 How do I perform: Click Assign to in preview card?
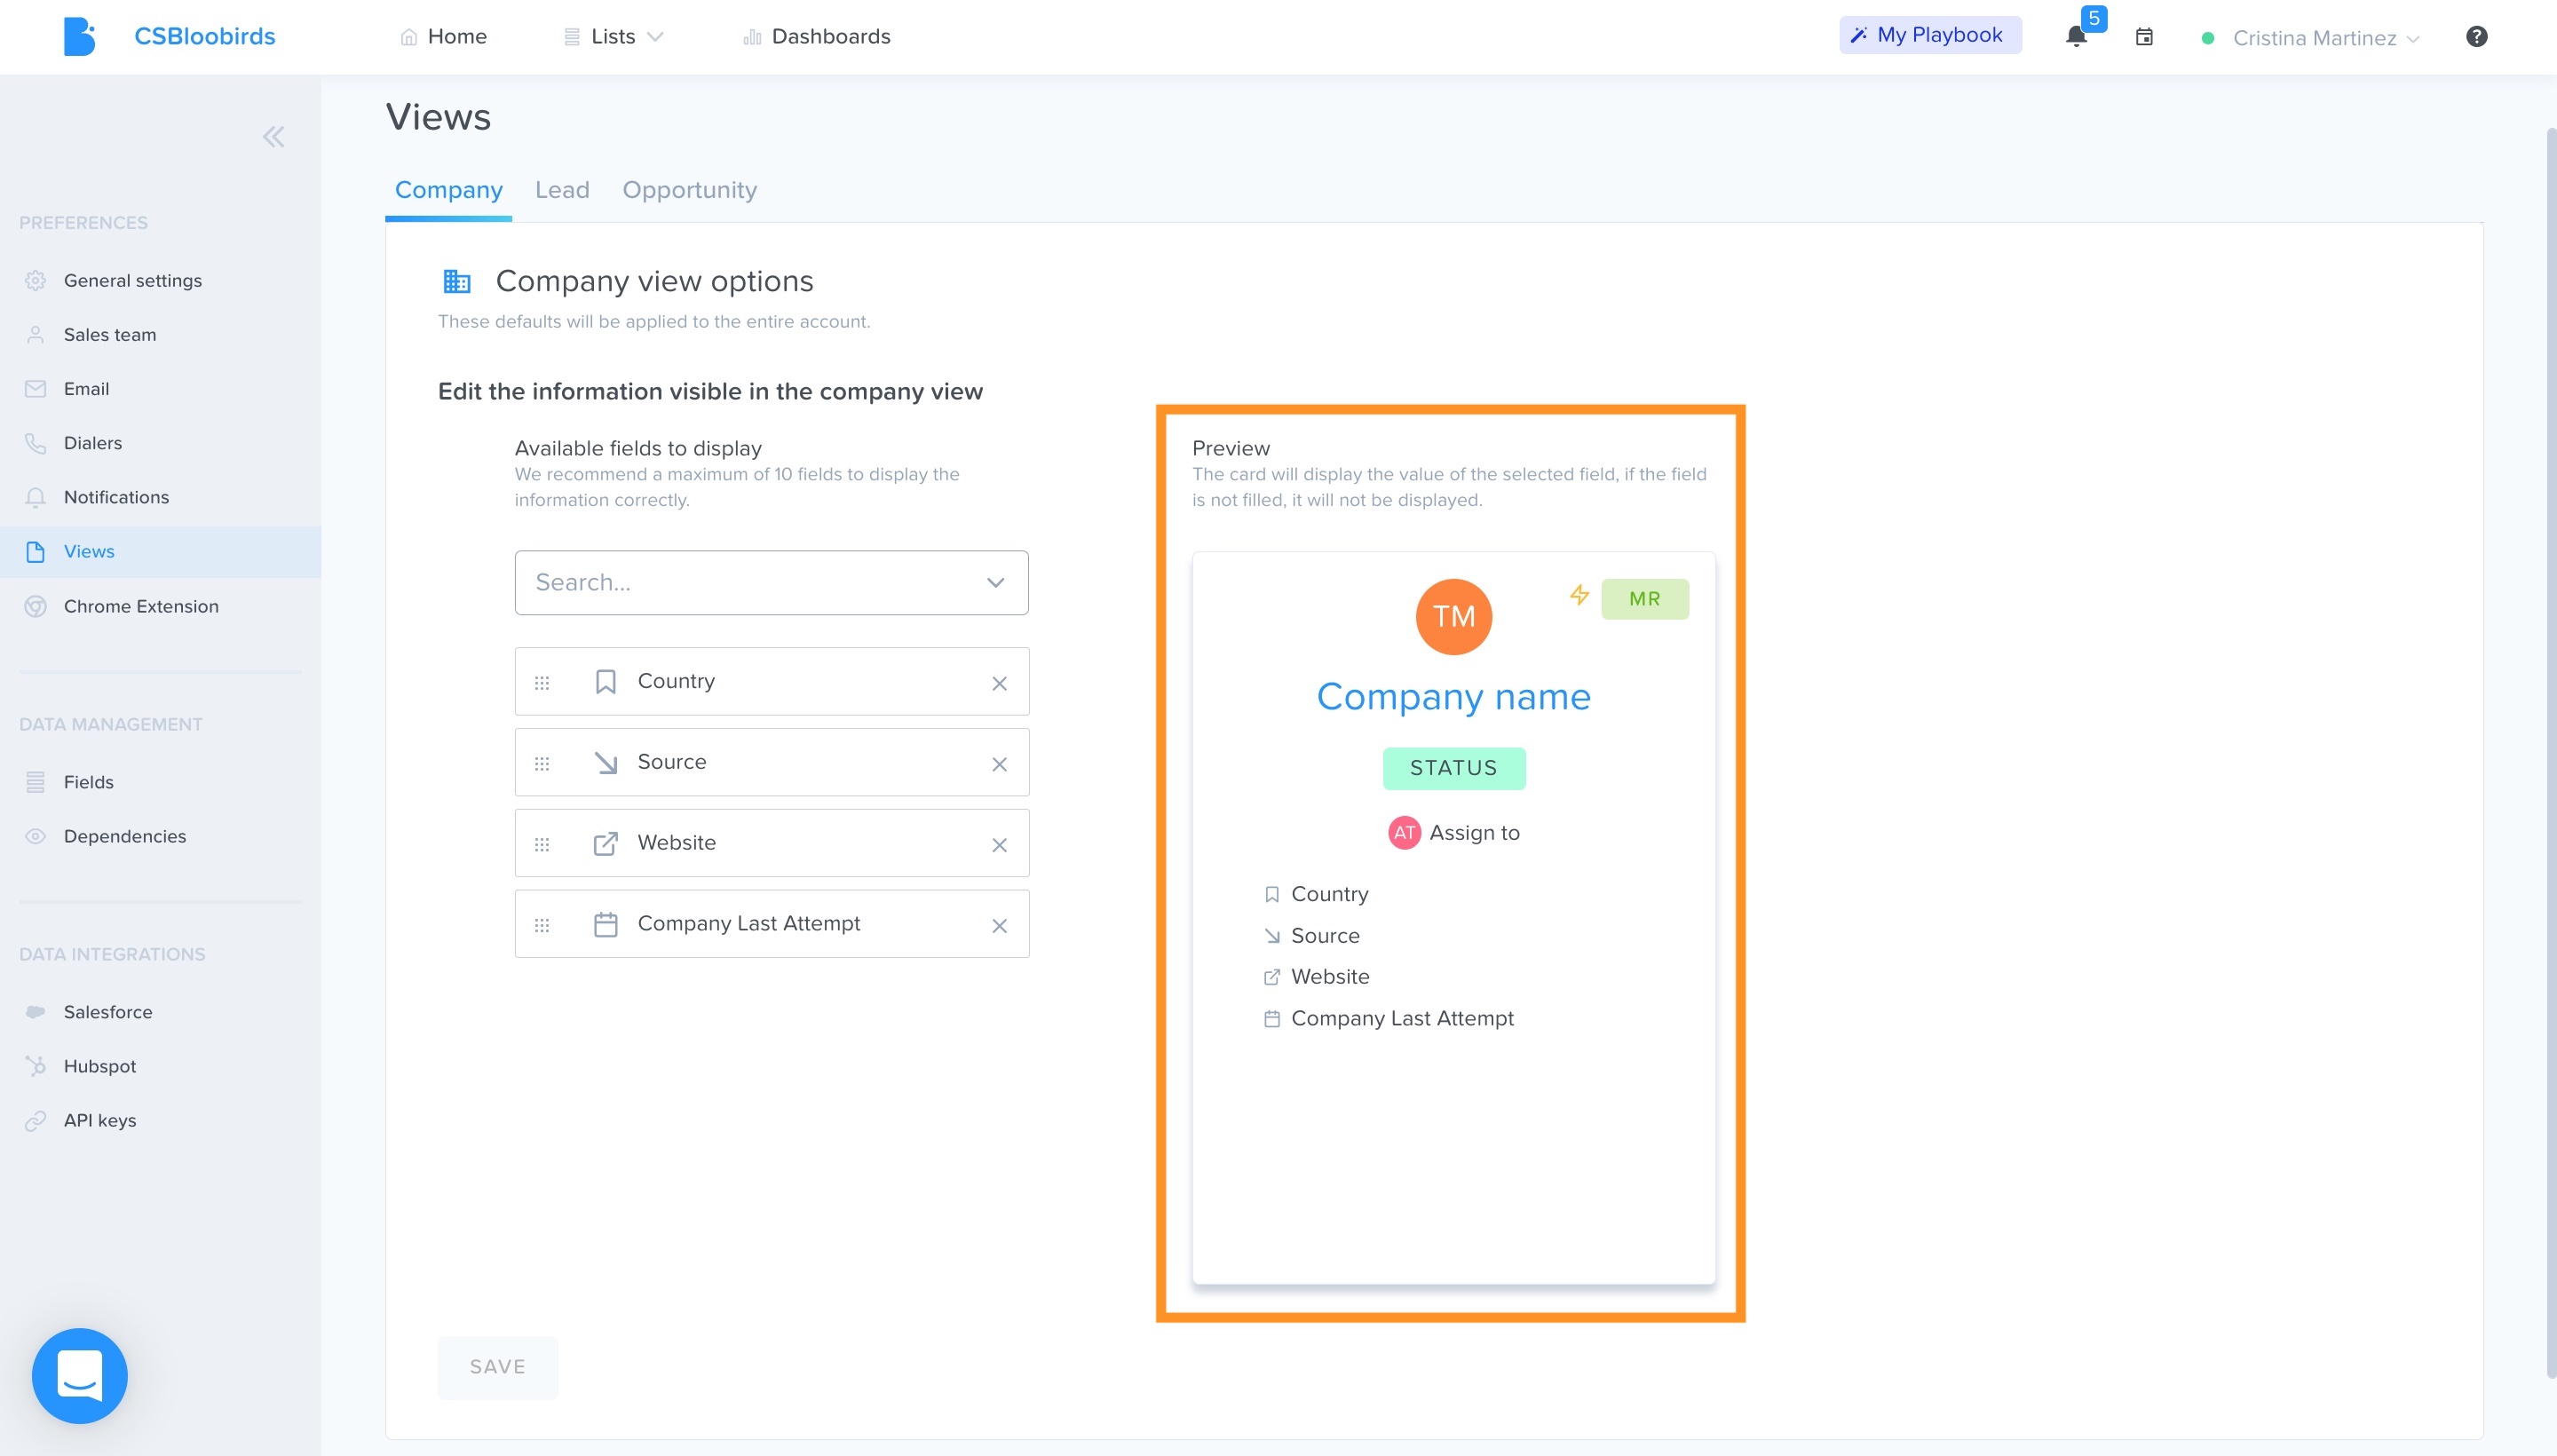coord(1474,833)
